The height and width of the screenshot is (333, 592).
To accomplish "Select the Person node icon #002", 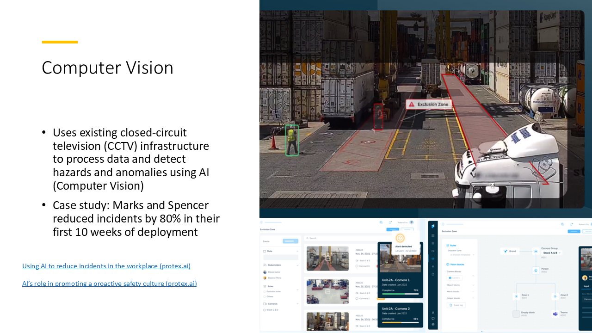I will coord(536,270).
